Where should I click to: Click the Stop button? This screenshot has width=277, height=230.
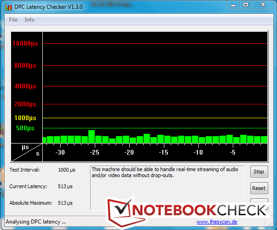pyautogui.click(x=259, y=172)
